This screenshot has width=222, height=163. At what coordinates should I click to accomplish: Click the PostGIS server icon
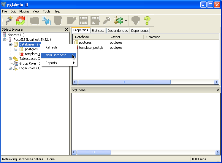10,40
